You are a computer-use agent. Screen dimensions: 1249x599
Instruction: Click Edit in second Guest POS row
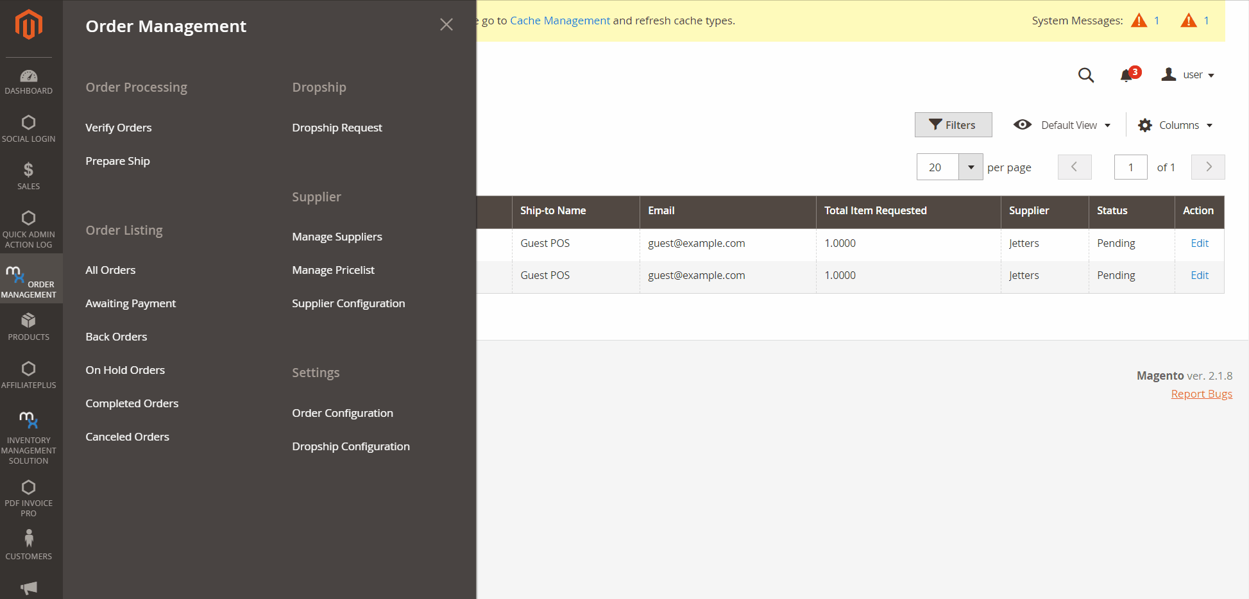1200,275
